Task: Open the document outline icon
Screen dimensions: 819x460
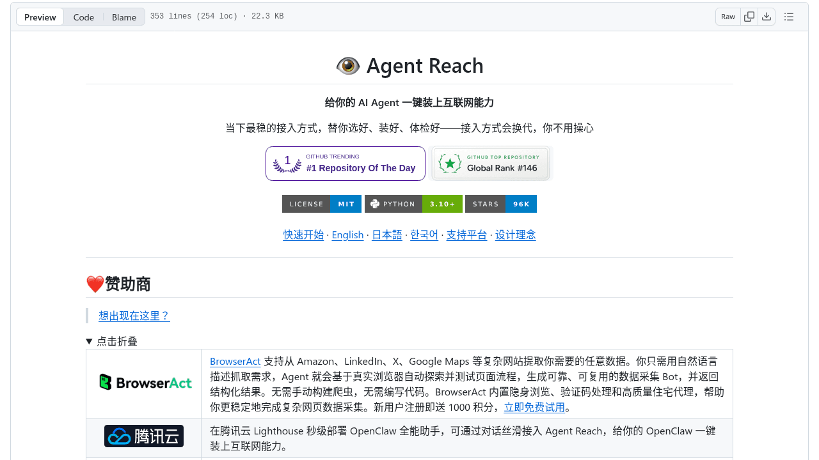Action: [789, 17]
